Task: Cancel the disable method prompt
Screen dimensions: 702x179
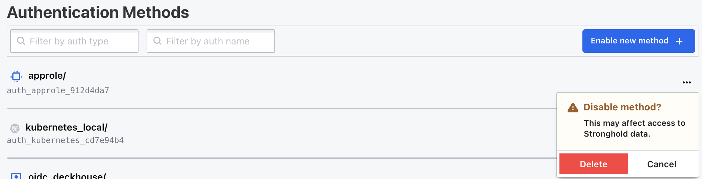Action: pyautogui.click(x=661, y=164)
